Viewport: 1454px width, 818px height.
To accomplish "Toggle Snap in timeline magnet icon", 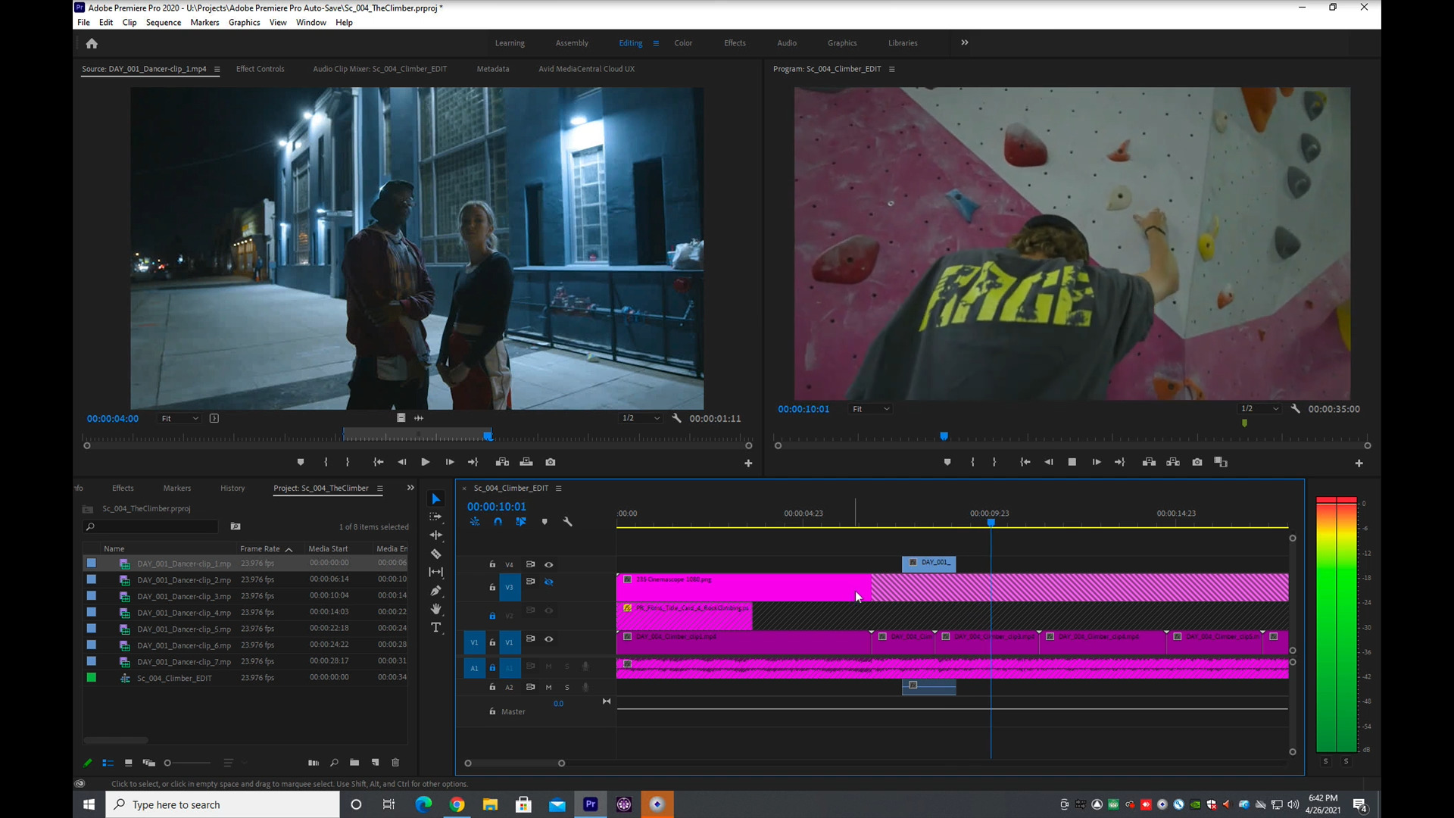I will pyautogui.click(x=498, y=522).
